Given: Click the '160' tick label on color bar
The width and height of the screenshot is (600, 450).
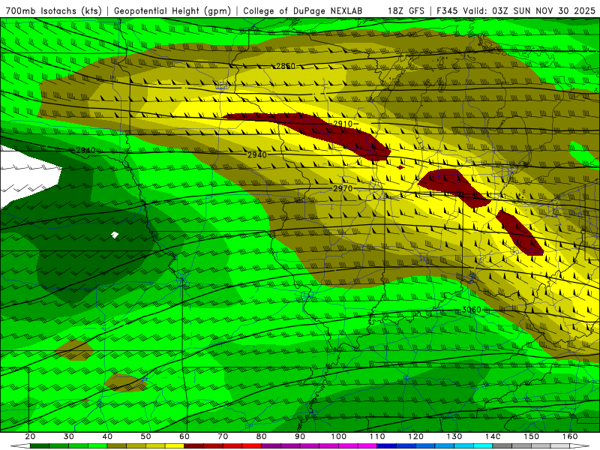Looking at the screenshot, I should tap(570, 436).
